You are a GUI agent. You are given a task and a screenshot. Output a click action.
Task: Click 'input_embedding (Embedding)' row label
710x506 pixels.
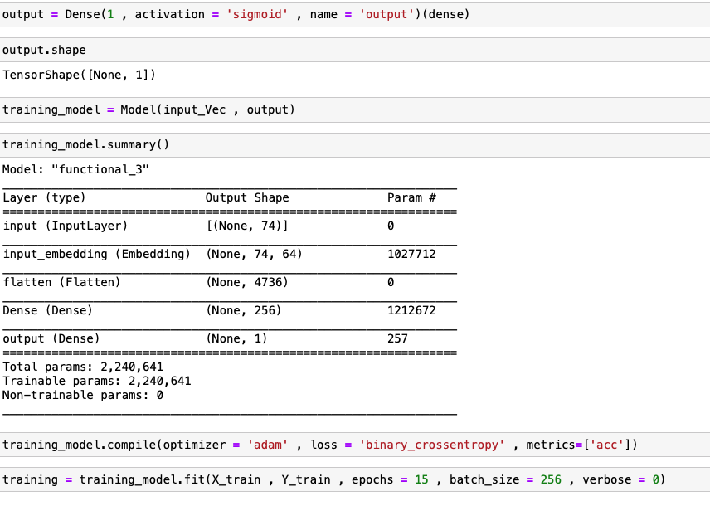pyautogui.click(x=97, y=254)
